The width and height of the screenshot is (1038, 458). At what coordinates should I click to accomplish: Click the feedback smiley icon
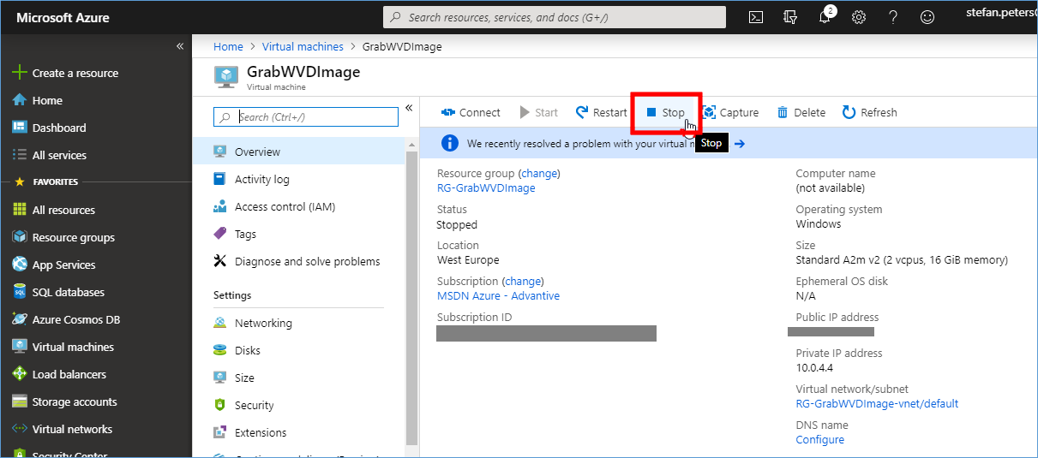(927, 17)
